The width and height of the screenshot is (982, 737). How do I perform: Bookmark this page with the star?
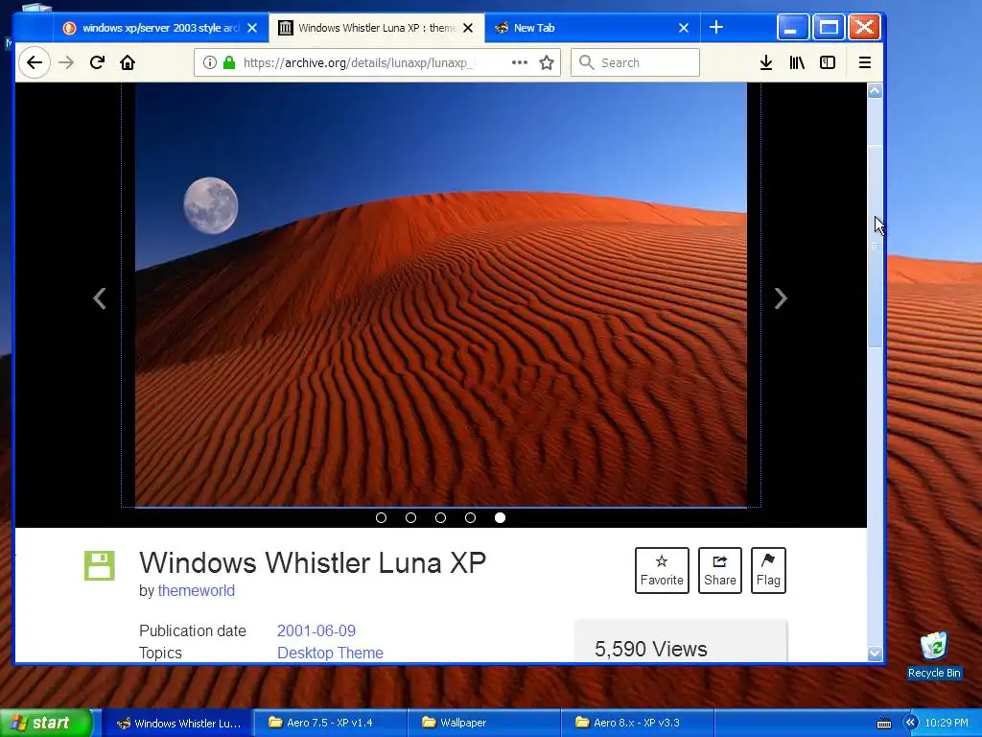click(547, 62)
